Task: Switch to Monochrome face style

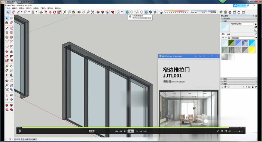Action: (x=155, y=12)
